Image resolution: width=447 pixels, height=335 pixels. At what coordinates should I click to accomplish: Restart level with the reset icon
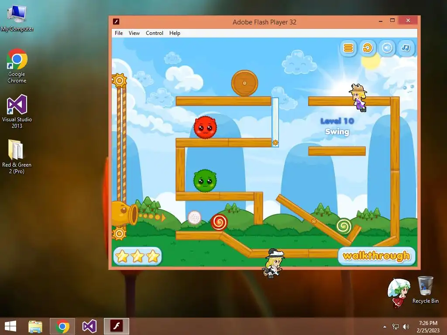click(368, 48)
